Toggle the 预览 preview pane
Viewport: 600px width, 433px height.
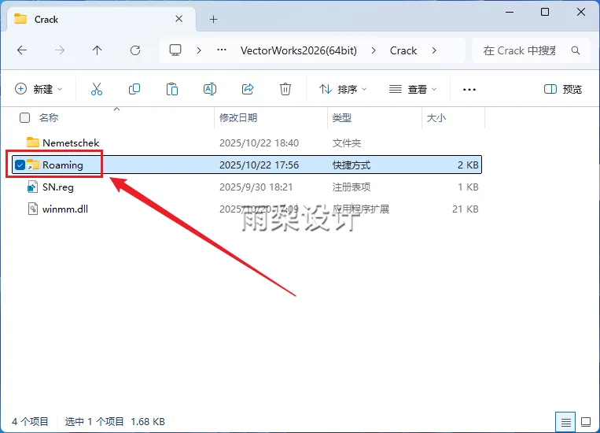[563, 89]
